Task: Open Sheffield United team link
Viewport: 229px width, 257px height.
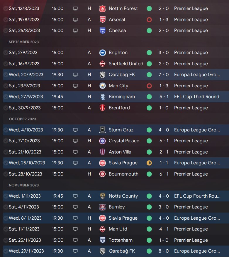Action: 126,64
